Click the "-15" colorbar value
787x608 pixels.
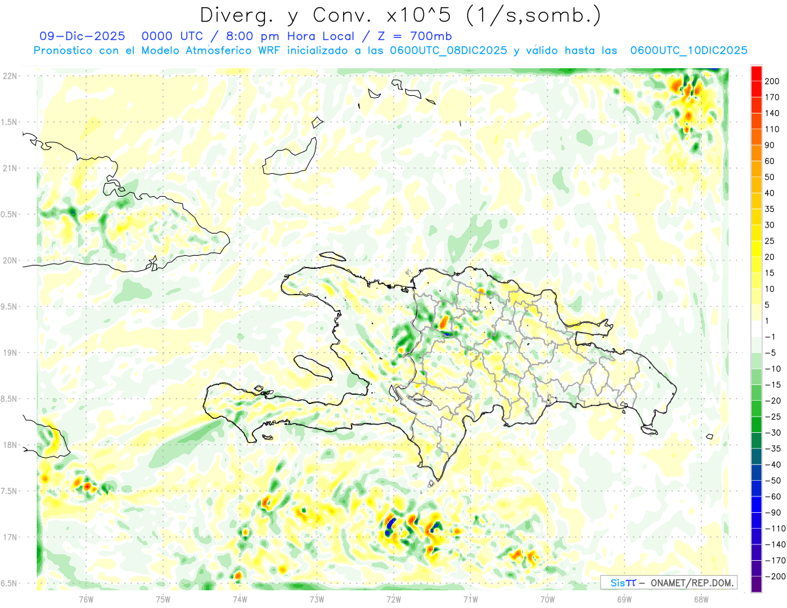(x=773, y=384)
